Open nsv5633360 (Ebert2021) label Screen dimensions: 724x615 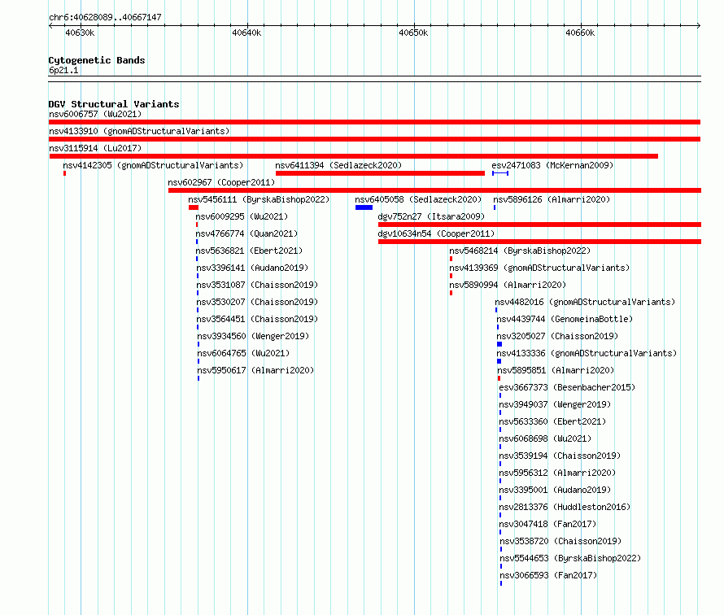pos(552,421)
